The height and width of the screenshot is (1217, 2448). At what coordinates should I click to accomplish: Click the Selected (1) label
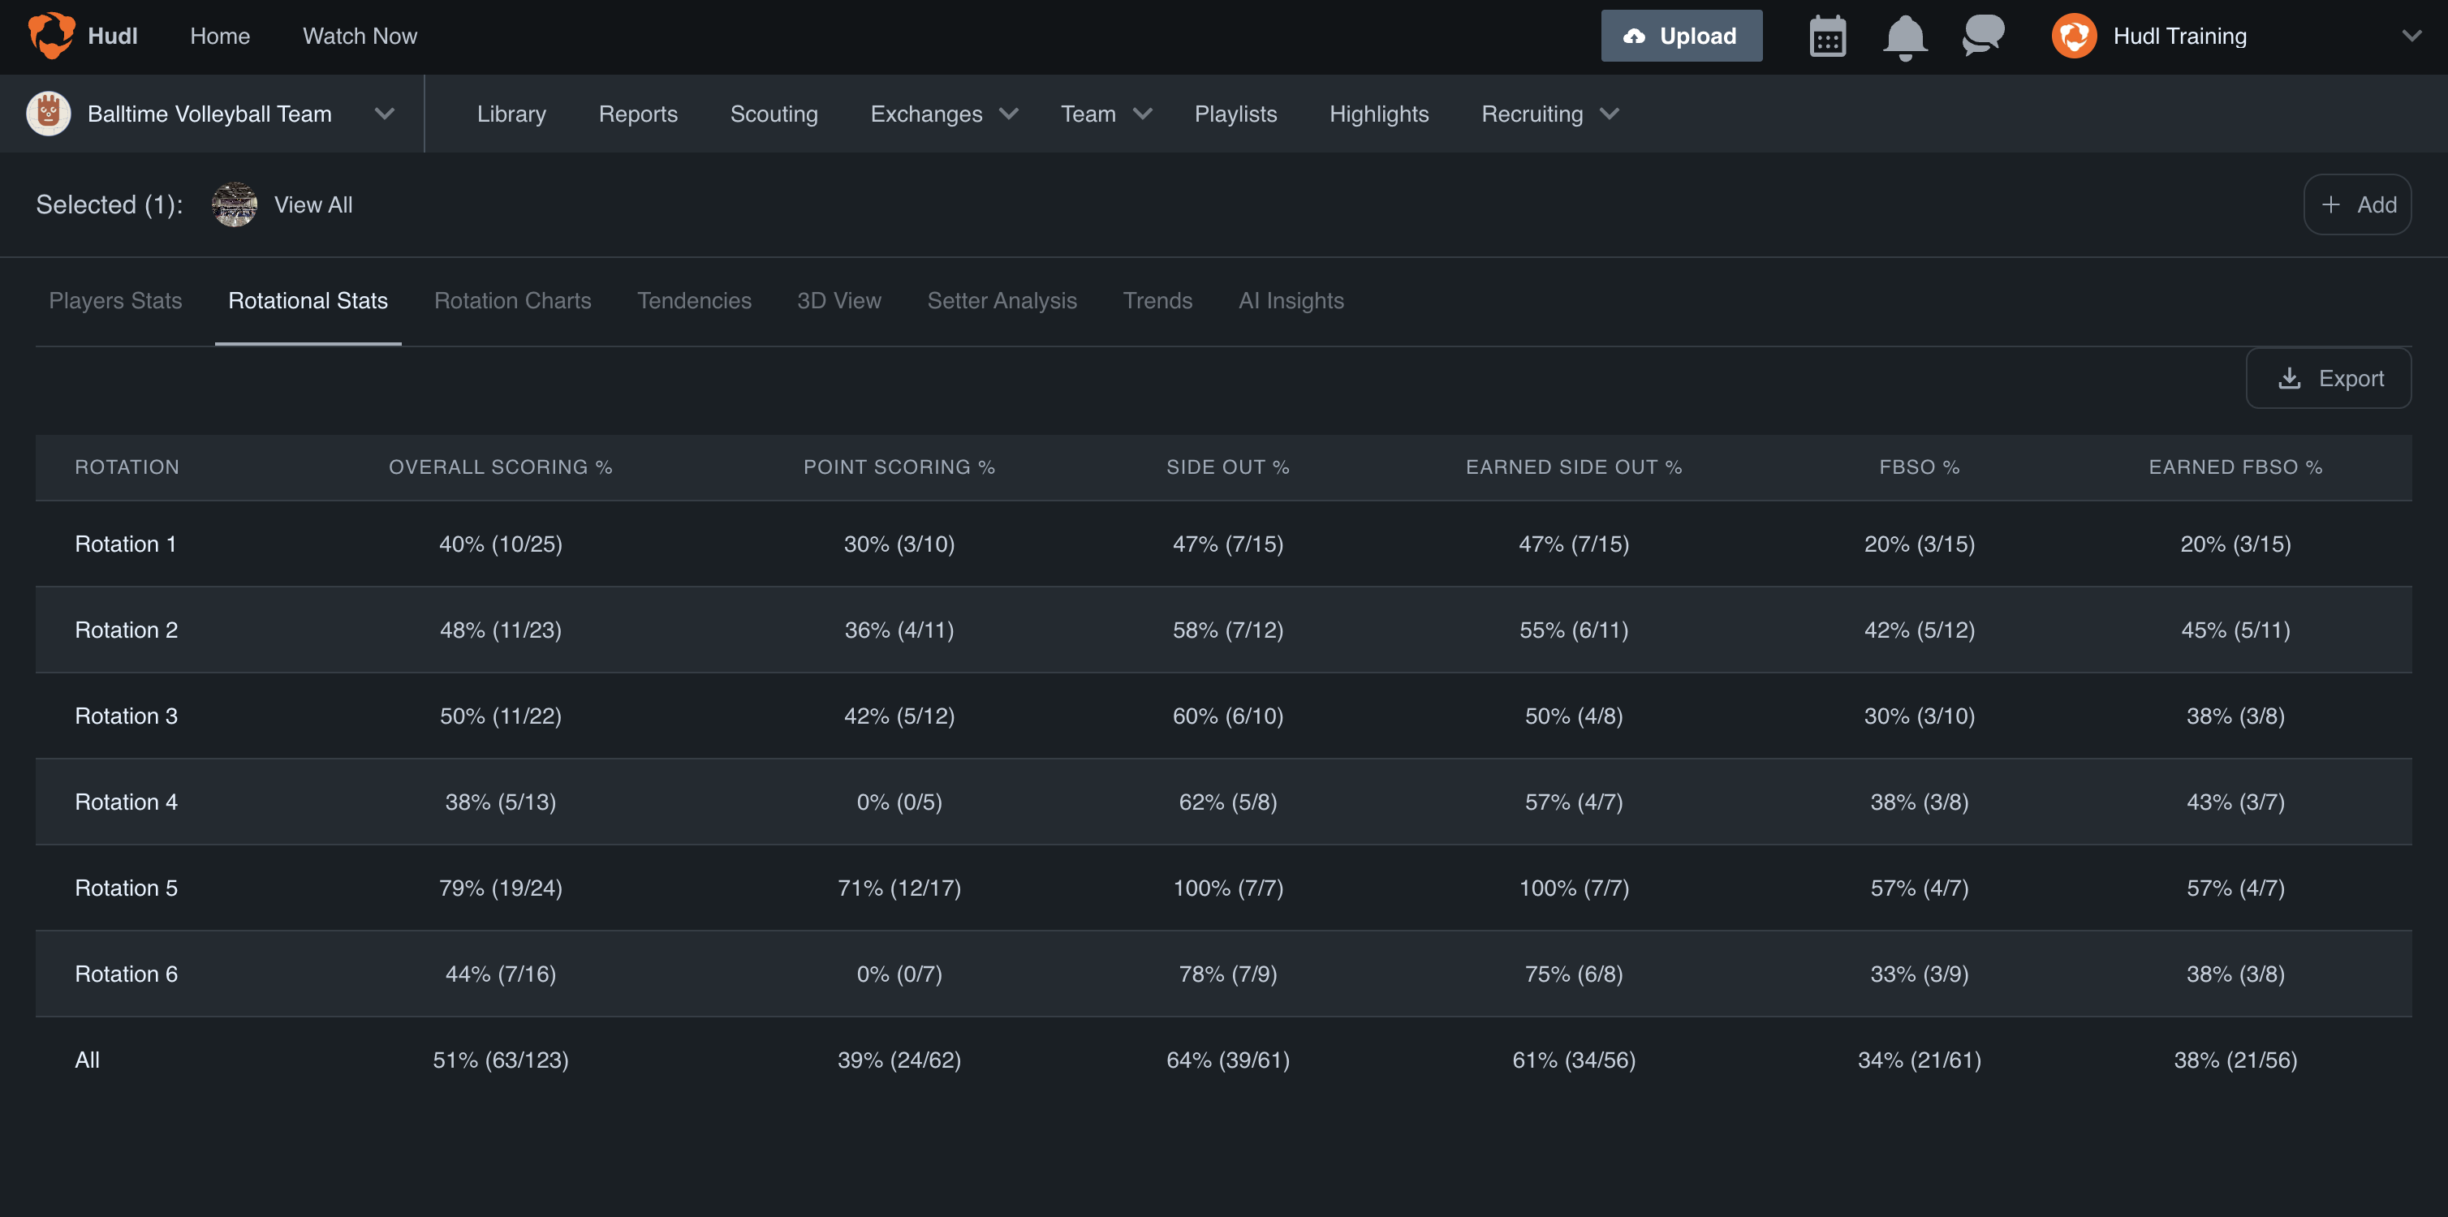pyautogui.click(x=110, y=204)
